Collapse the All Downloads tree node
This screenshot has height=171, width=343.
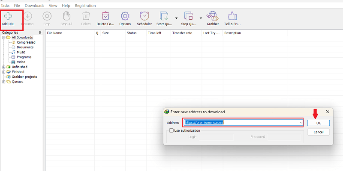[4, 38]
